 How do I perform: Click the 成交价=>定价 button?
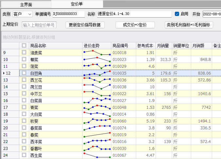point(135,25)
